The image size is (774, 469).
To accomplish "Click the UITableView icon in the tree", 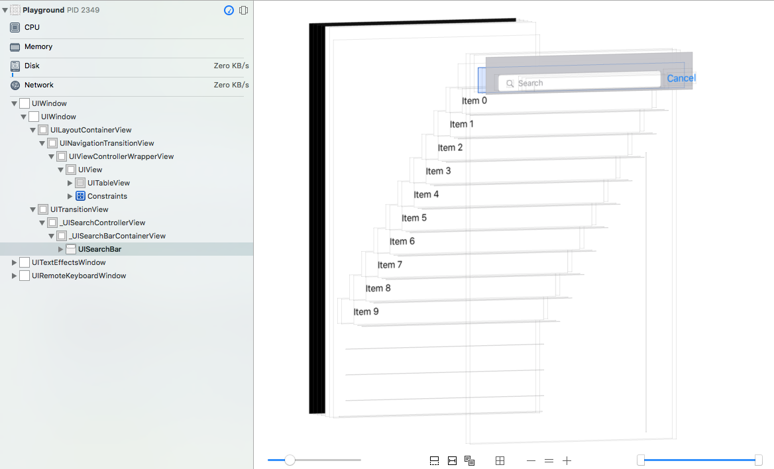I will pos(80,183).
